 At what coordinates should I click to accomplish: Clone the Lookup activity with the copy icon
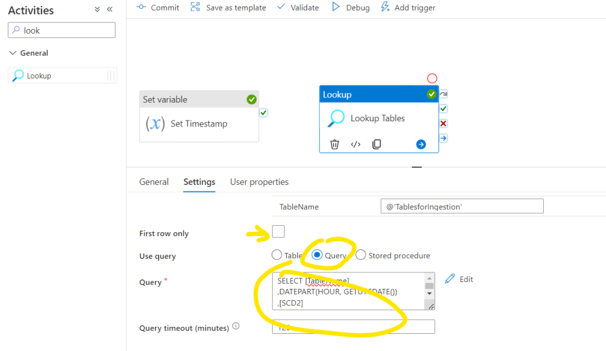coord(376,144)
